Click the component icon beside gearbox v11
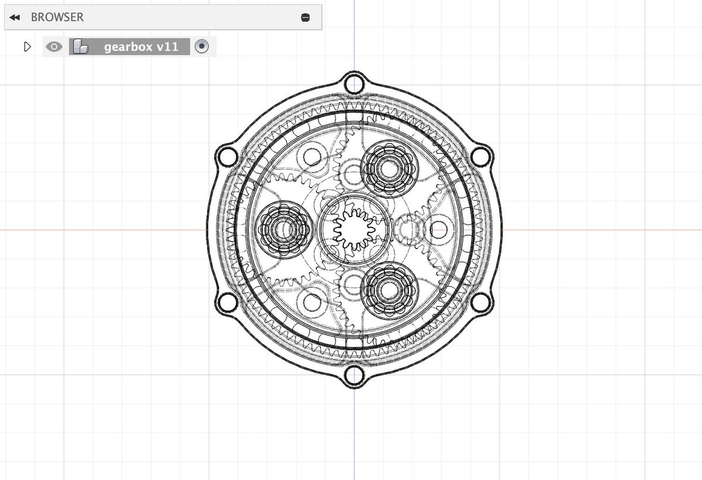Image resolution: width=702 pixels, height=480 pixels. pyautogui.click(x=80, y=47)
